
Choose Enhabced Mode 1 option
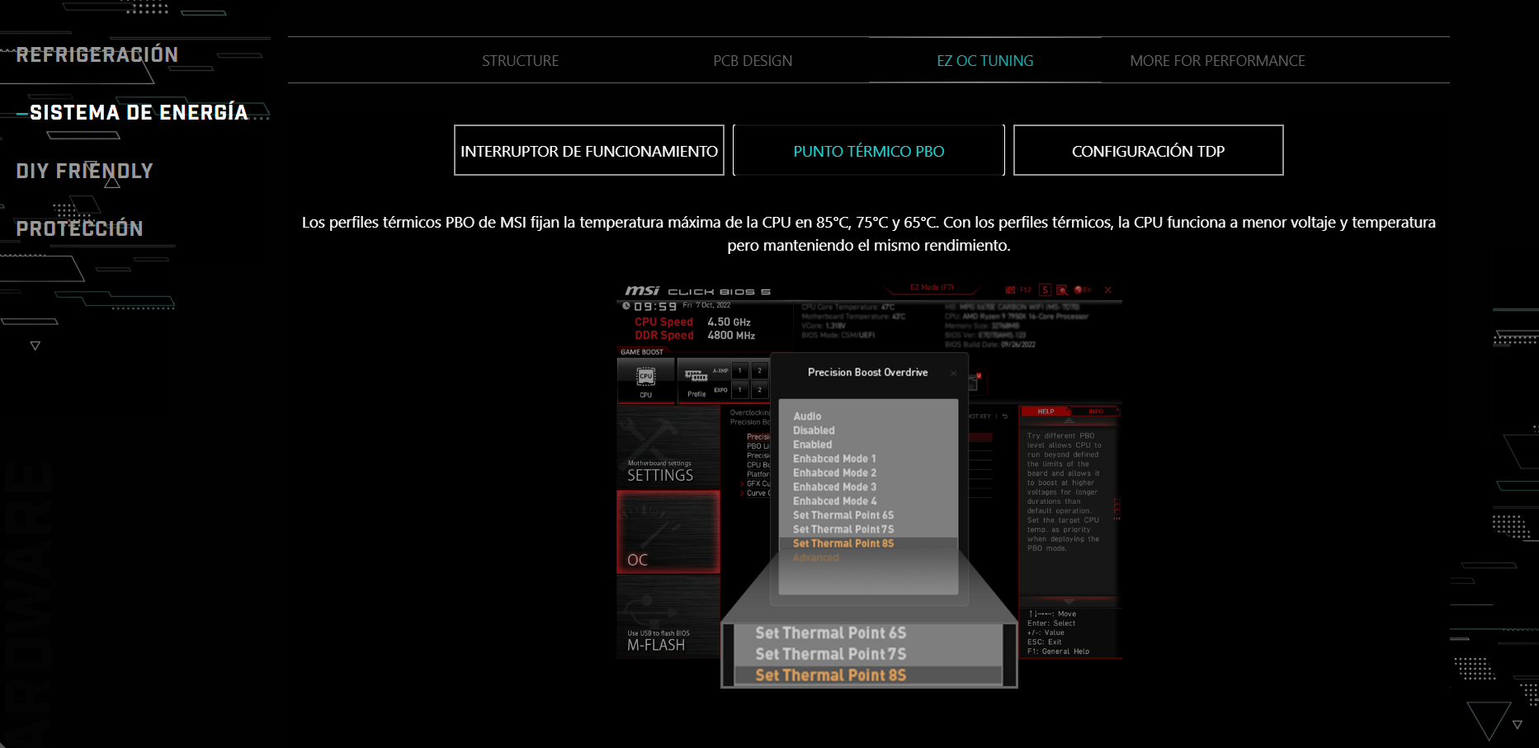pyautogui.click(x=834, y=459)
